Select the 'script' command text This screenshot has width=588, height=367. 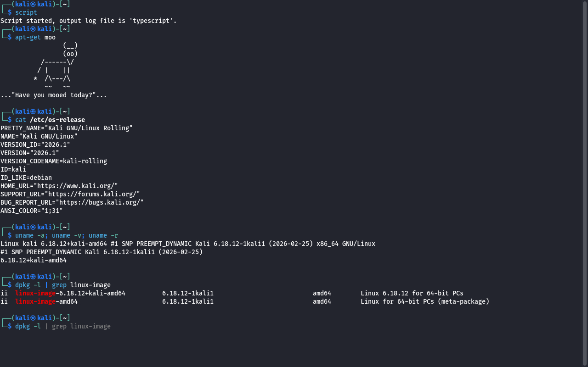coord(26,12)
